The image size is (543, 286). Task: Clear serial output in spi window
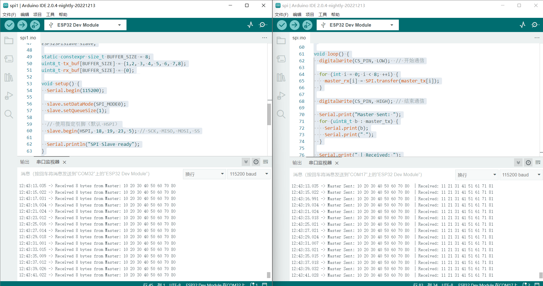pos(538,163)
